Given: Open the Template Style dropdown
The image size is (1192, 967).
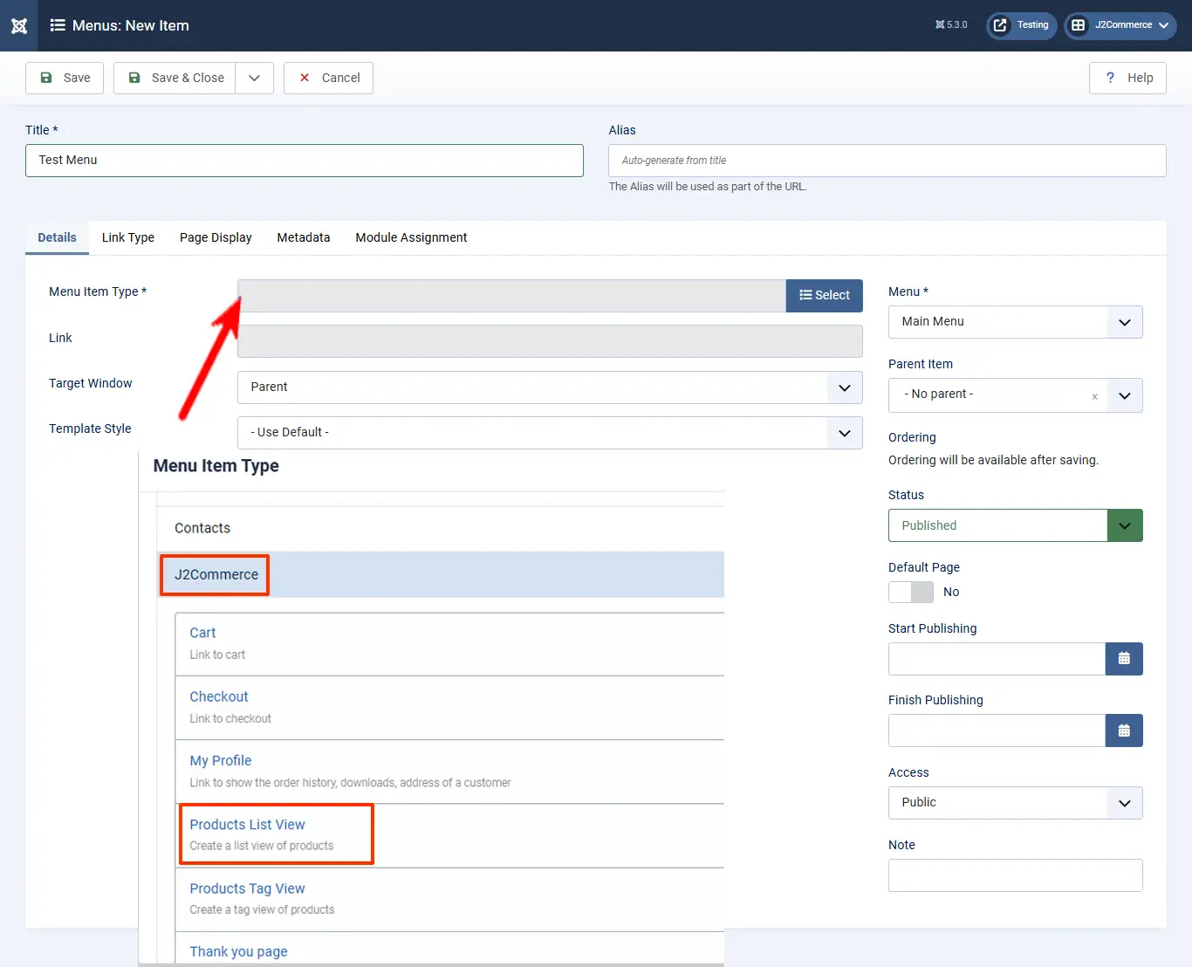Looking at the screenshot, I should pos(550,433).
